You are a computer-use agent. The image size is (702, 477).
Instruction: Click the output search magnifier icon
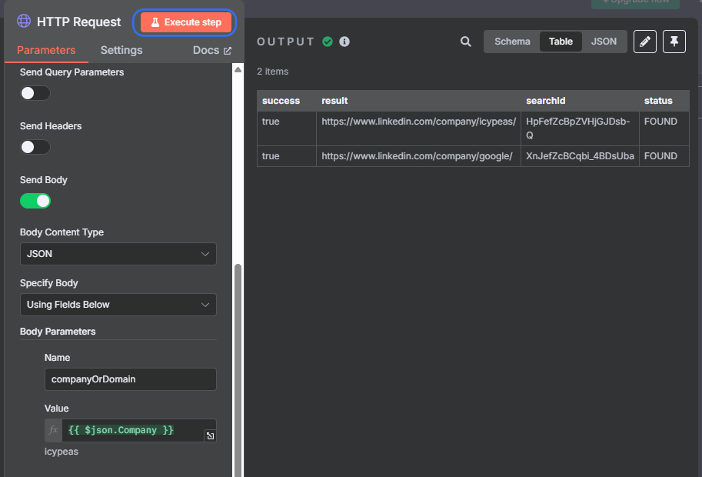point(466,42)
